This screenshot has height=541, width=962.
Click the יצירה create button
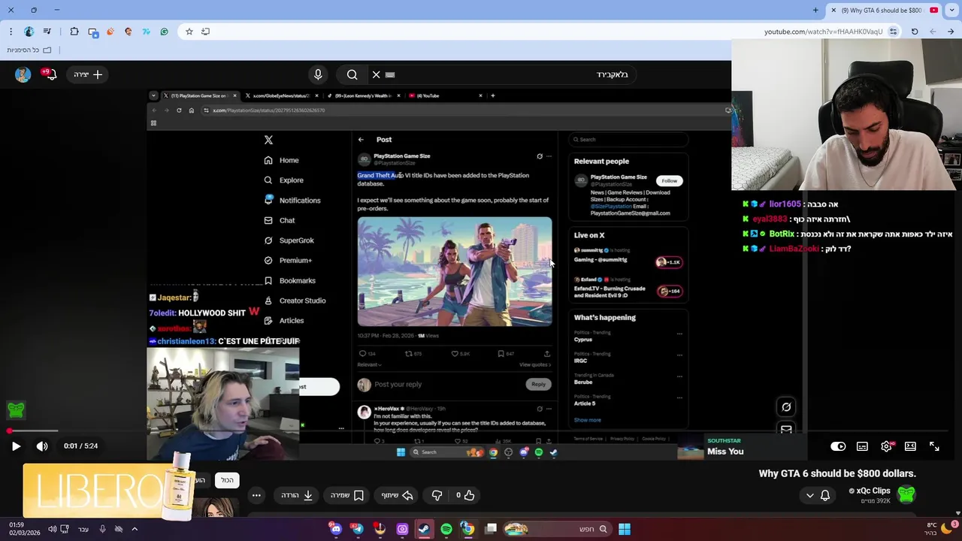point(87,74)
